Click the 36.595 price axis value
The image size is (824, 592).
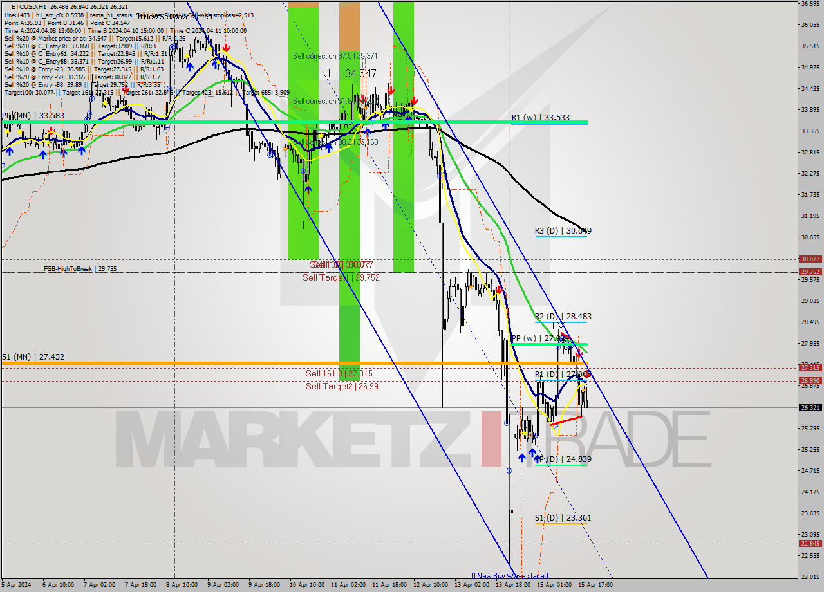click(x=810, y=4)
